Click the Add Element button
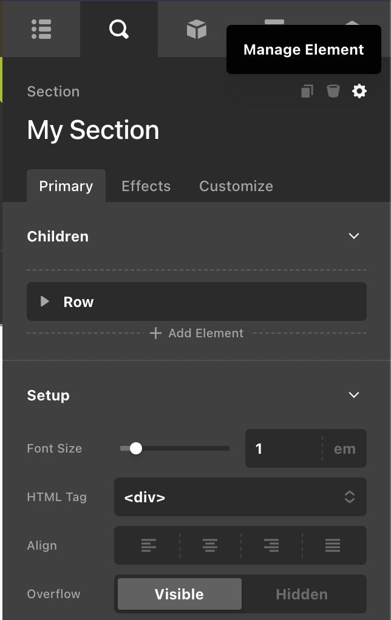This screenshot has height=620, width=391. [197, 333]
